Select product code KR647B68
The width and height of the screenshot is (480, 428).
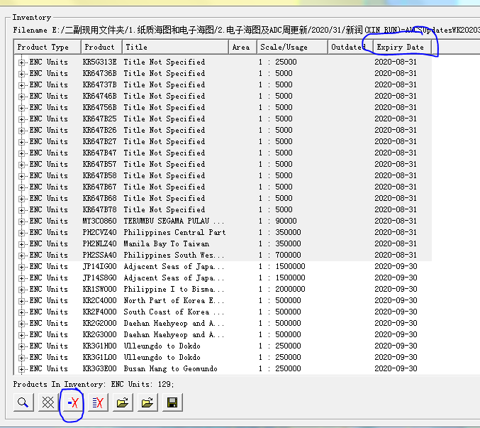[99, 198]
